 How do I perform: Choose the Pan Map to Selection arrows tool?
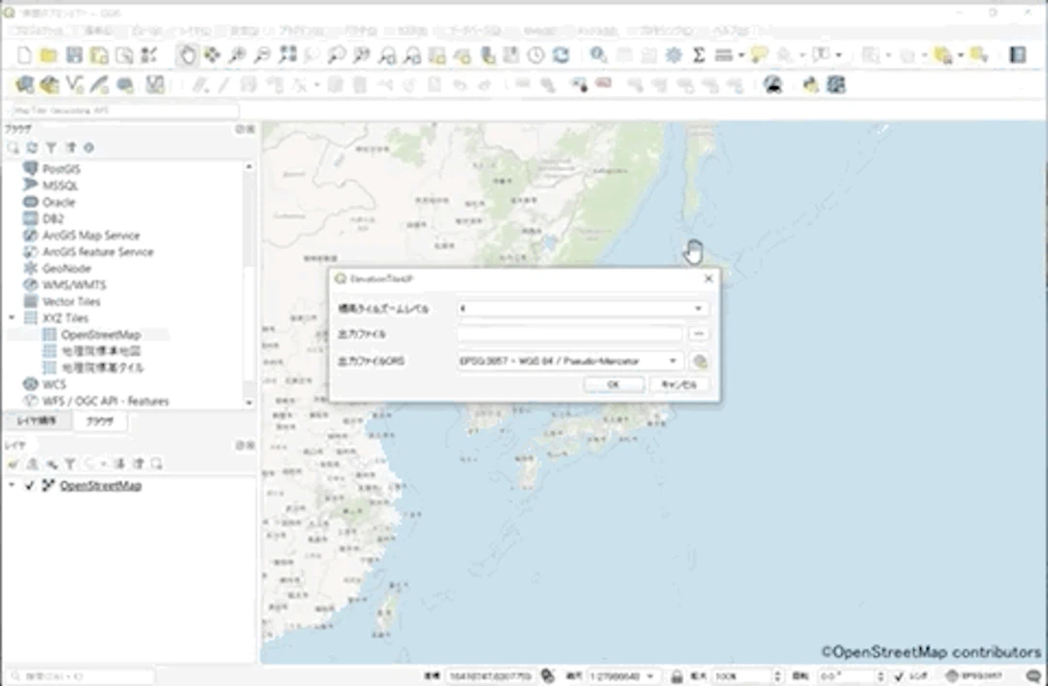pyautogui.click(x=212, y=55)
